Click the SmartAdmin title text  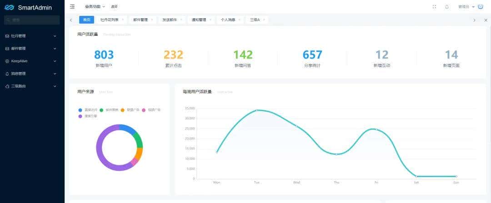click(x=35, y=8)
